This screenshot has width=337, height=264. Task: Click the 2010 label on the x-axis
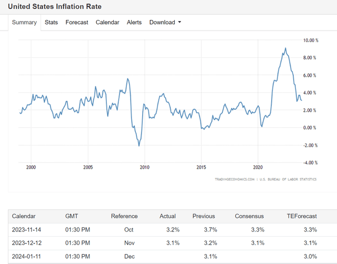pyautogui.click(x=144, y=167)
